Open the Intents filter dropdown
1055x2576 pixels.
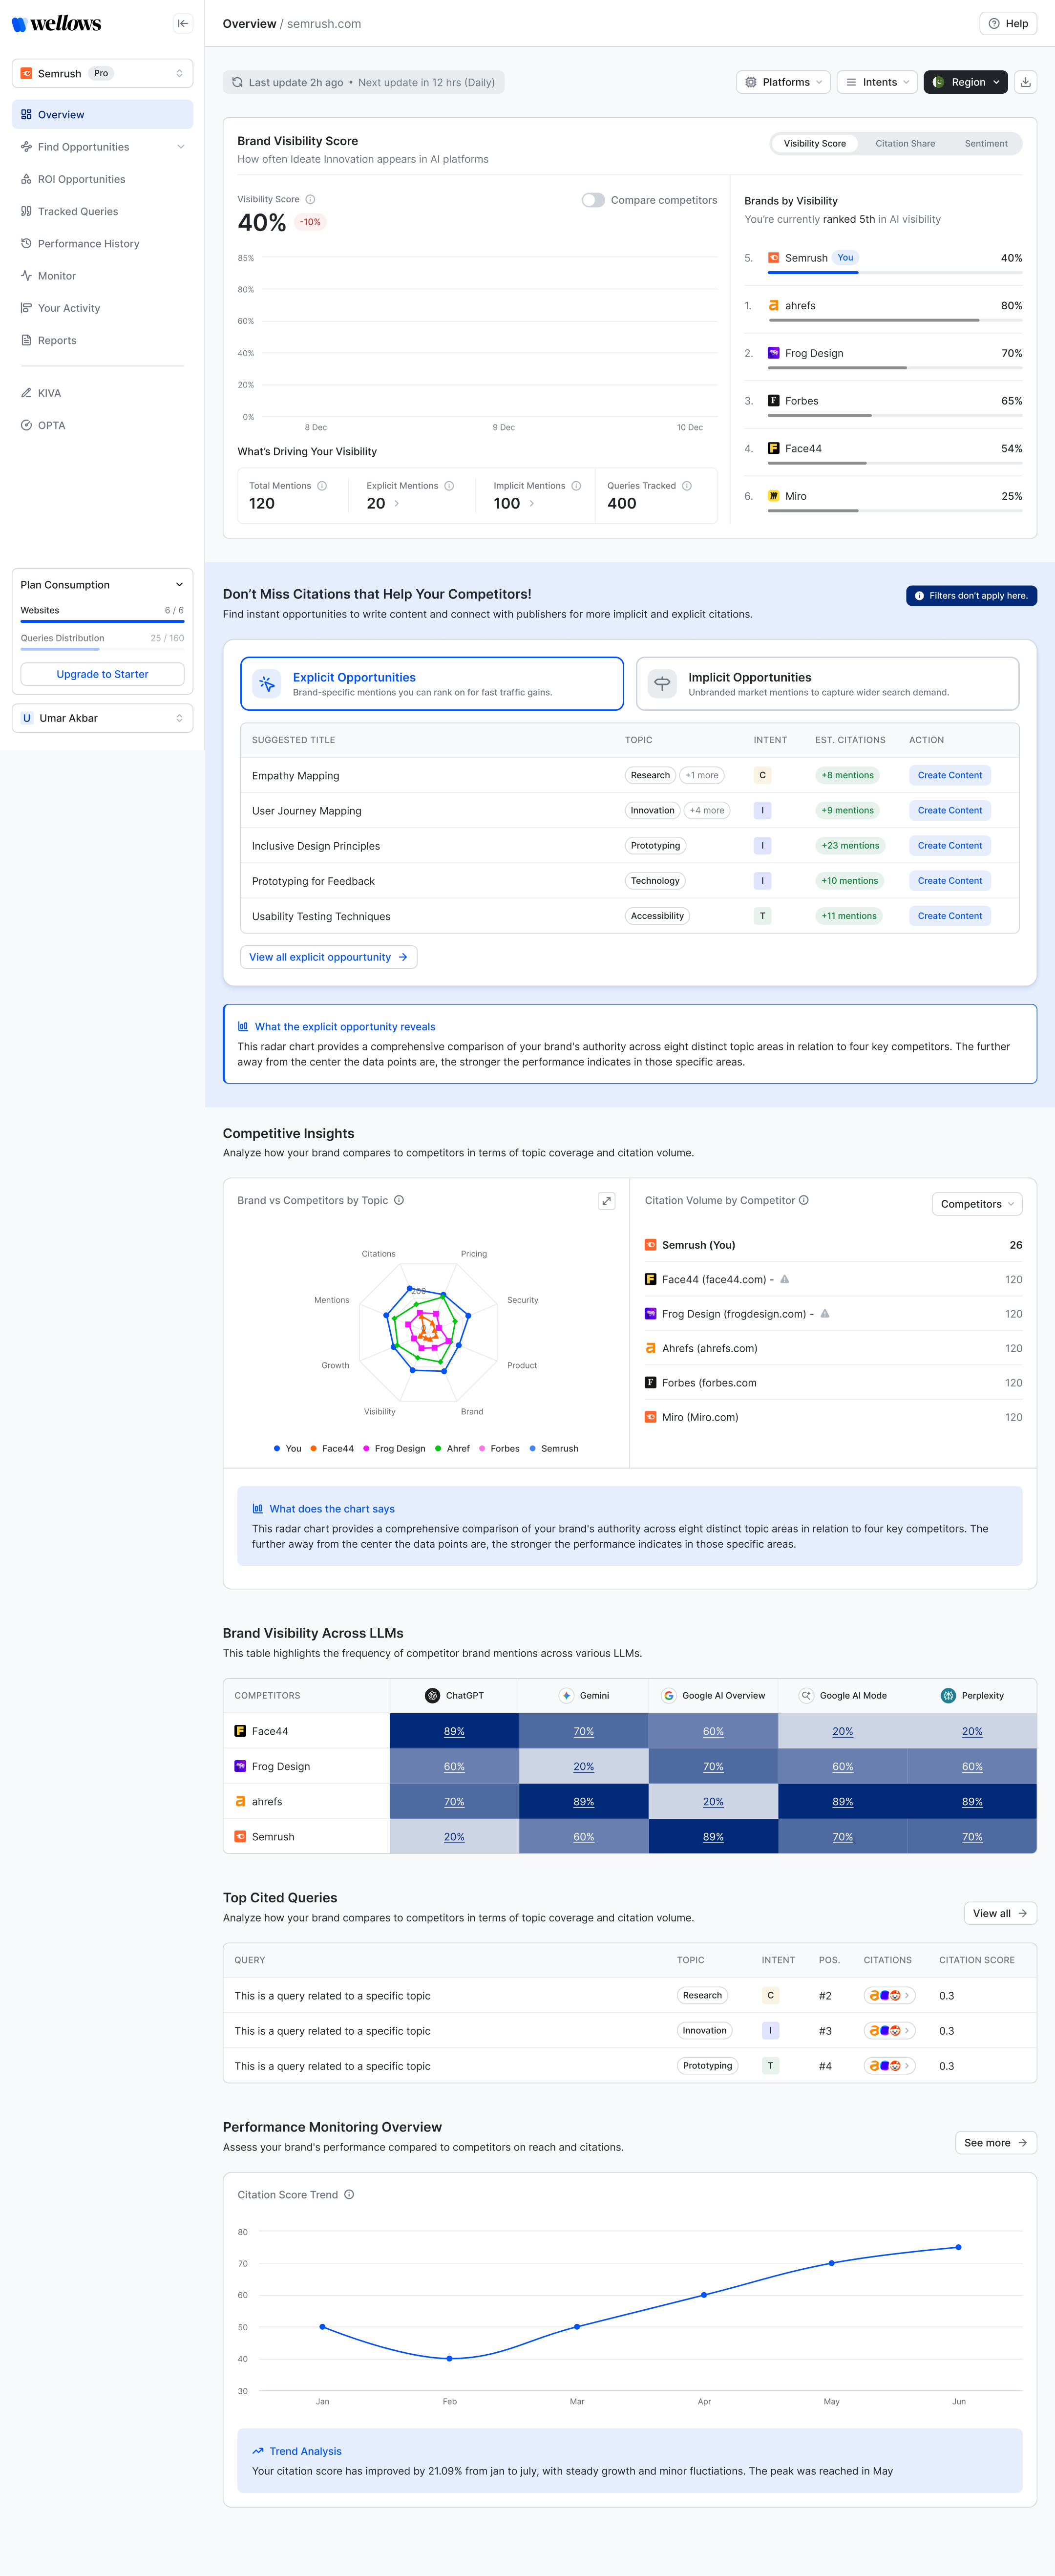pos(877,82)
